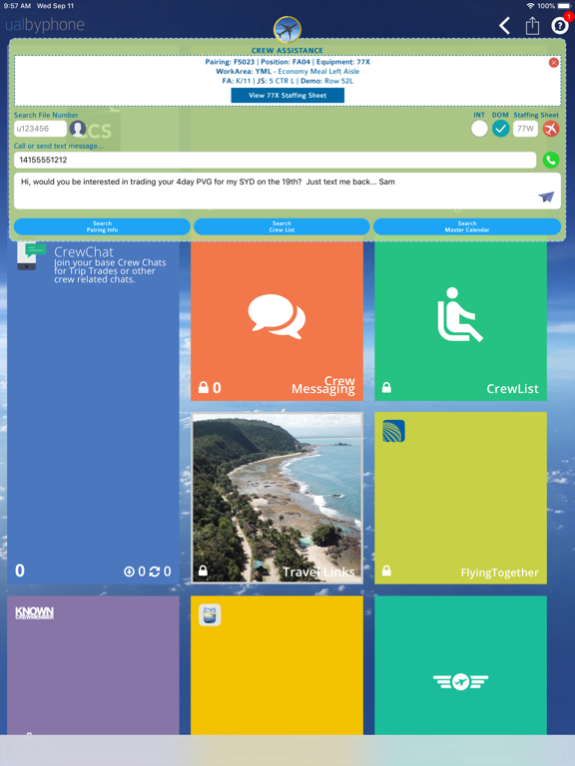Open the FlyingTogether tile label

[x=499, y=573]
